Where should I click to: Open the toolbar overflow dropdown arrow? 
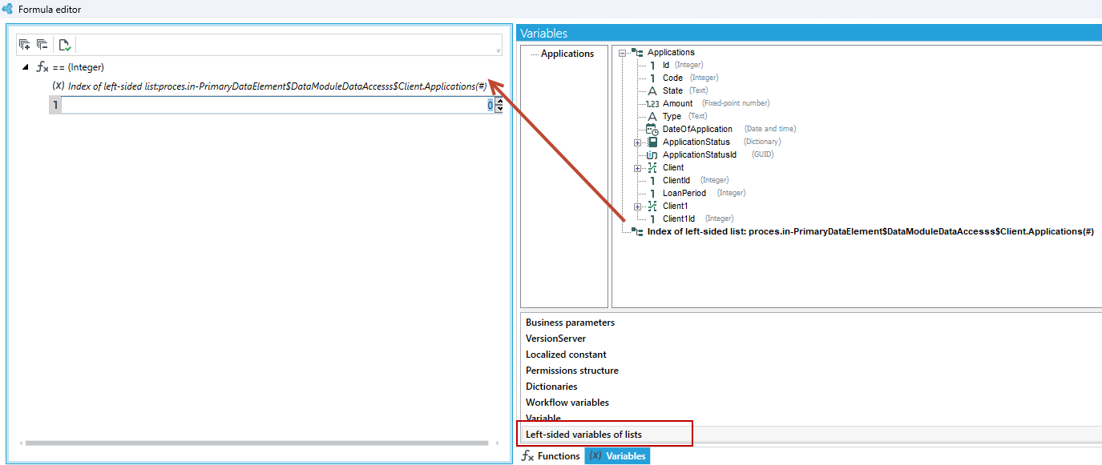click(499, 50)
